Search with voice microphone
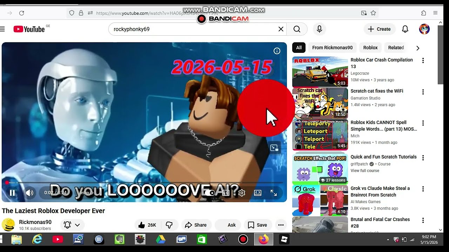 (x=319, y=29)
